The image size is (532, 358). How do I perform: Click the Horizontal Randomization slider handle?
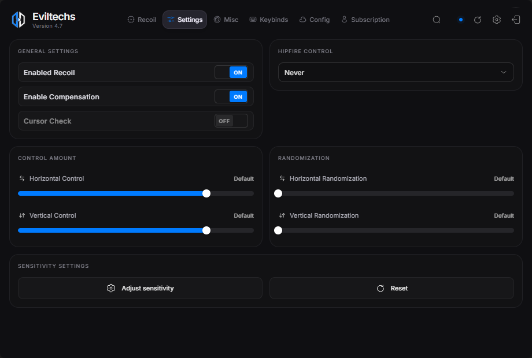pyautogui.click(x=278, y=193)
